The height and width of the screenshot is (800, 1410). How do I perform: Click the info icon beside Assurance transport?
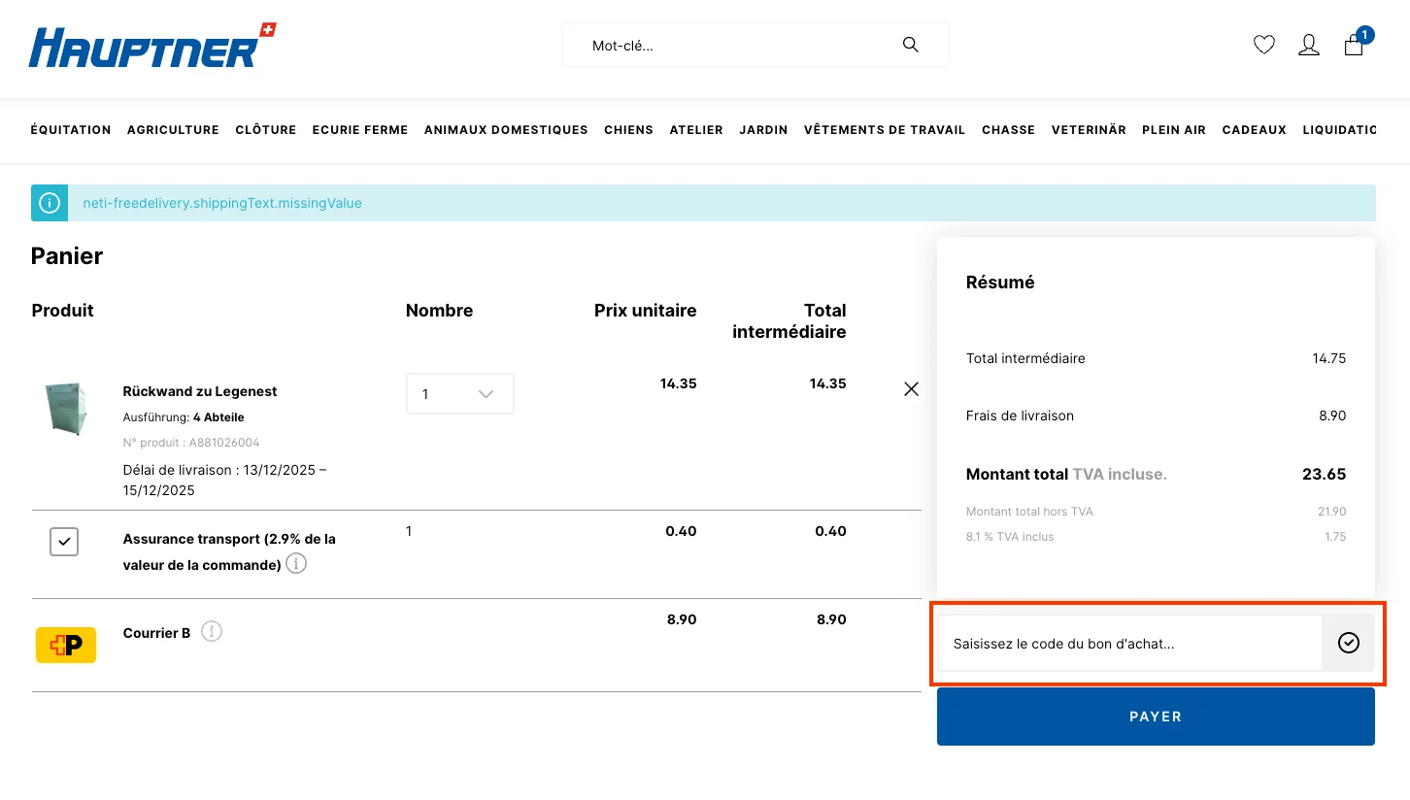[x=295, y=563]
